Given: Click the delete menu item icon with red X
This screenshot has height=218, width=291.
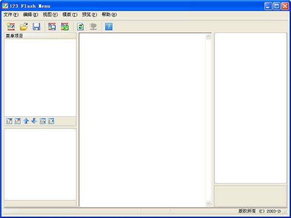Looking at the screenshot, I should tap(17, 121).
